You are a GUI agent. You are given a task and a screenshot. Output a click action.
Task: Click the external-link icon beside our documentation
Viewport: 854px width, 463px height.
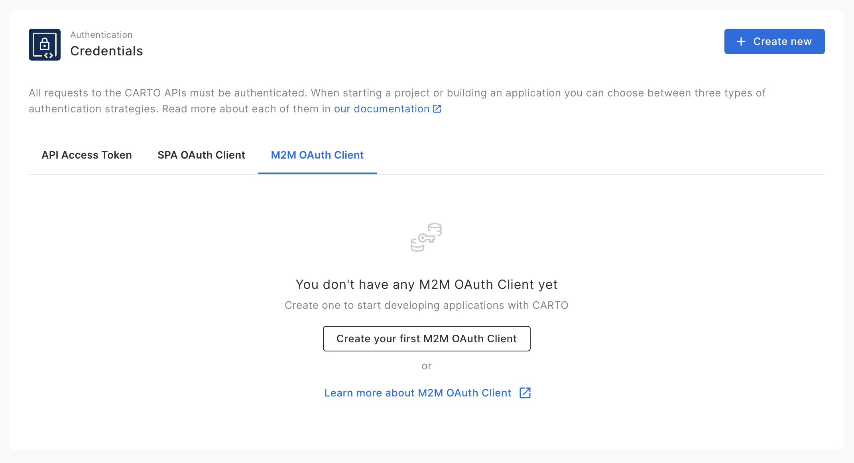pyautogui.click(x=437, y=109)
